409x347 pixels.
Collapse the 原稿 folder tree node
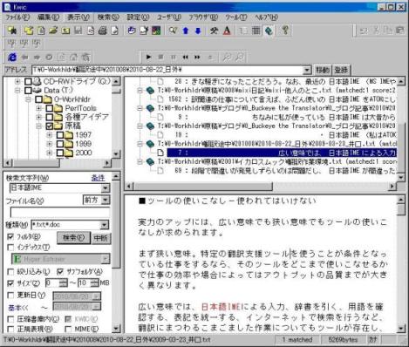tap(38, 126)
